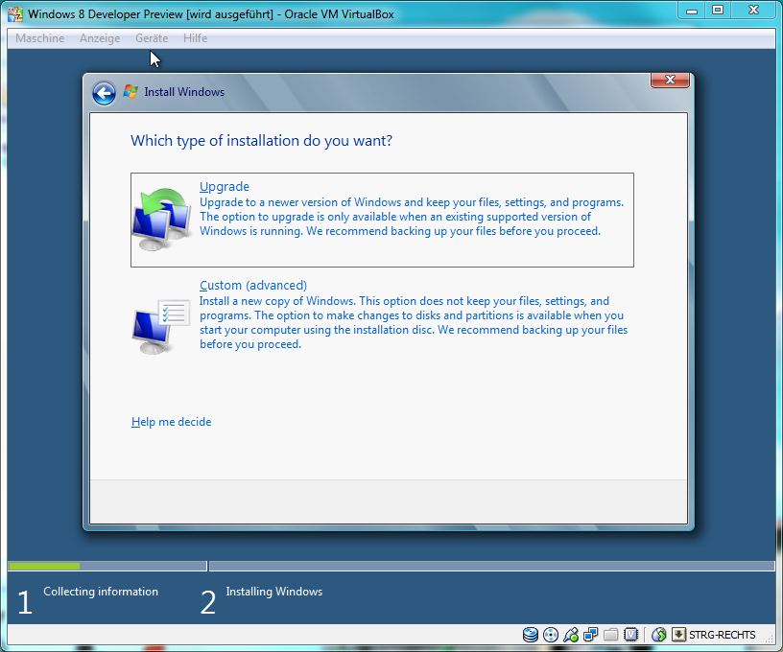
Task: Click the Windows flag logo beside Install Windows
Action: pyautogui.click(x=130, y=91)
